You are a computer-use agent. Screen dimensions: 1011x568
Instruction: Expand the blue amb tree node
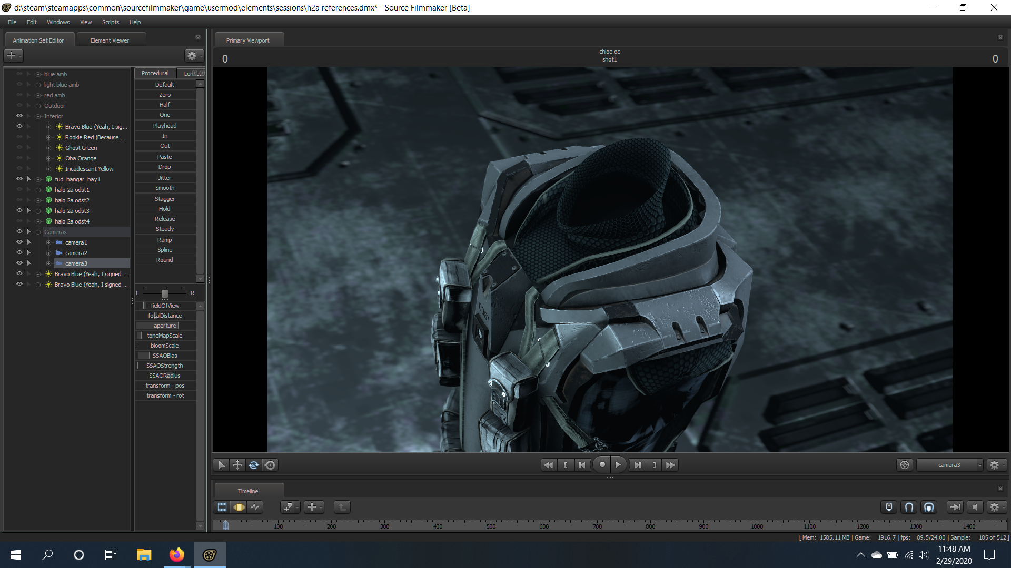(38, 74)
